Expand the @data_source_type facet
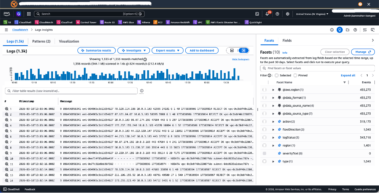This screenshot has height=193, width=379. (273, 114)
